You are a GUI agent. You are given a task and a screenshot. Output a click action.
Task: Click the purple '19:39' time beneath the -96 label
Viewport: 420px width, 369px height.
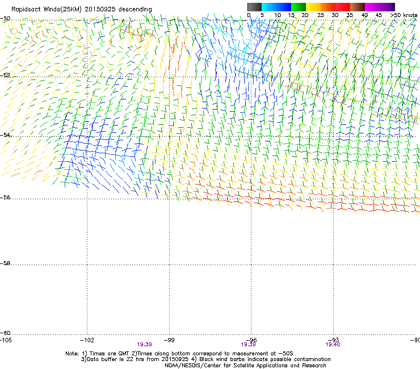pos(248,345)
